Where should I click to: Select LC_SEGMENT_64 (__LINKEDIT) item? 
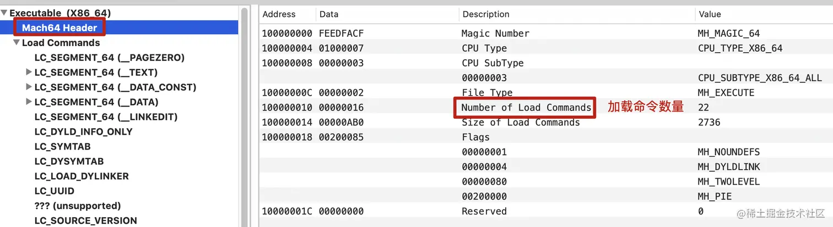coord(106,117)
